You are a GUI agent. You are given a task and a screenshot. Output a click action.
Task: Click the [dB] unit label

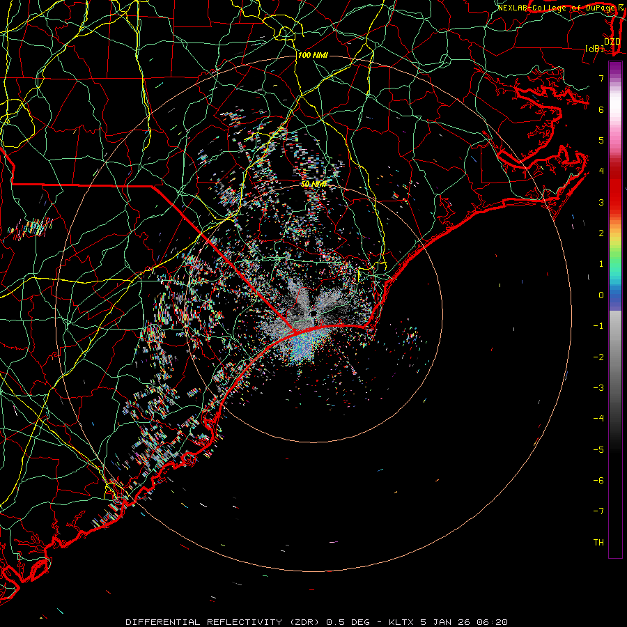tap(595, 48)
